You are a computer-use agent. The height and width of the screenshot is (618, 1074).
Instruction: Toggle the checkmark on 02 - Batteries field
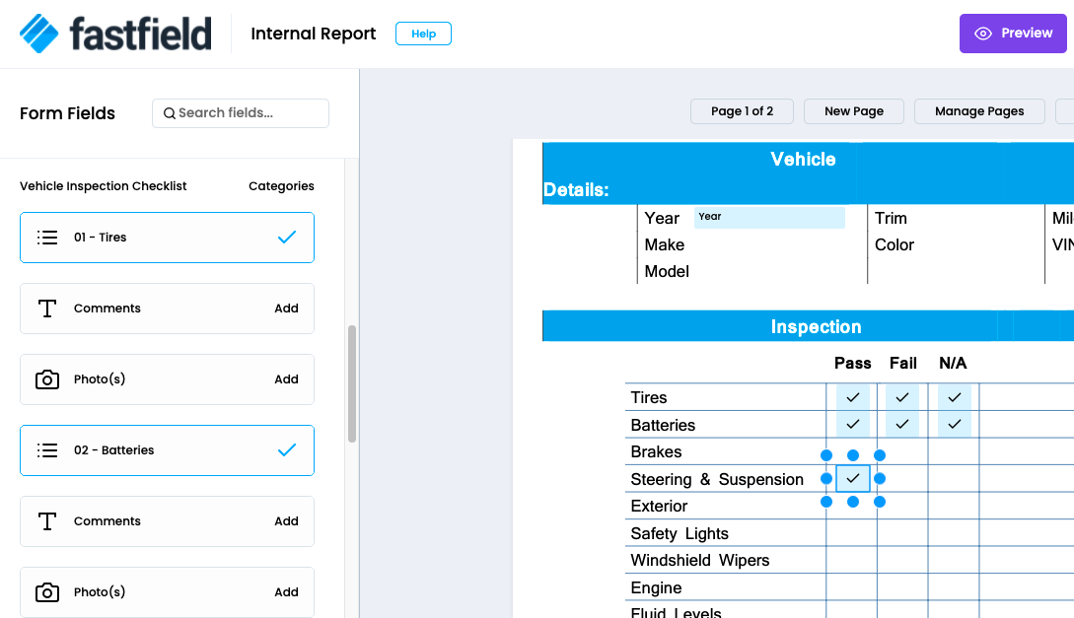tap(287, 450)
